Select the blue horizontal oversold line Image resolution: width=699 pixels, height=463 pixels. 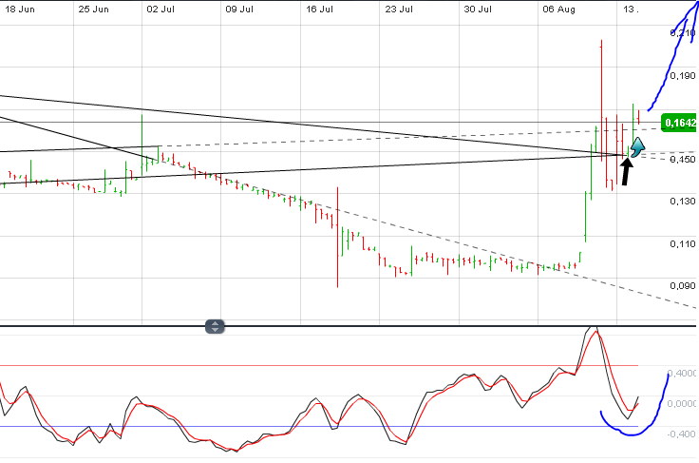point(285,426)
